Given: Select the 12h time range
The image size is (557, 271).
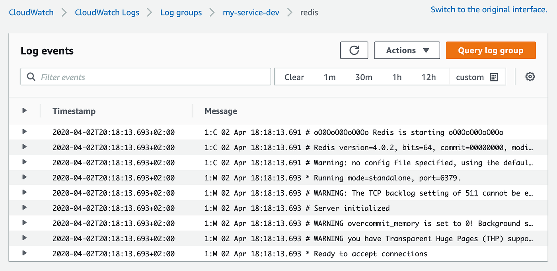Looking at the screenshot, I should click(x=428, y=77).
